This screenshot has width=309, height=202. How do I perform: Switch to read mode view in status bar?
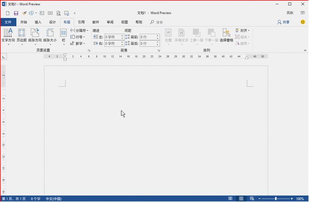point(230,199)
